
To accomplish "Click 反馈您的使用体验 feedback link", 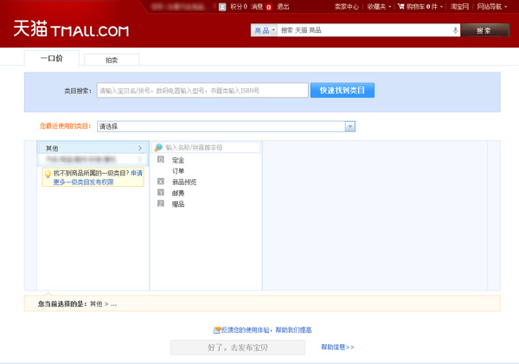I will pyautogui.click(x=266, y=330).
